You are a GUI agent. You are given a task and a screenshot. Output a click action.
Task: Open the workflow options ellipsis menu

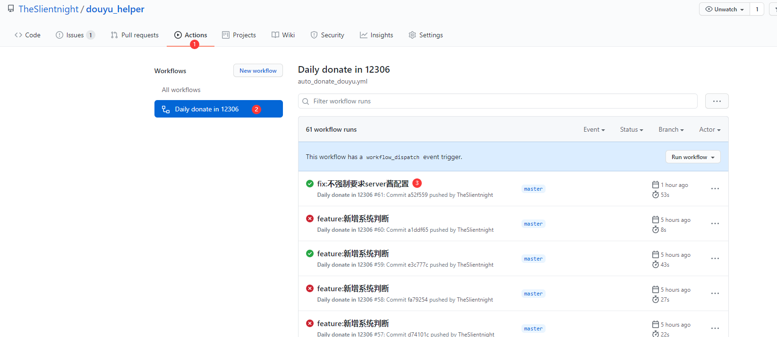717,101
